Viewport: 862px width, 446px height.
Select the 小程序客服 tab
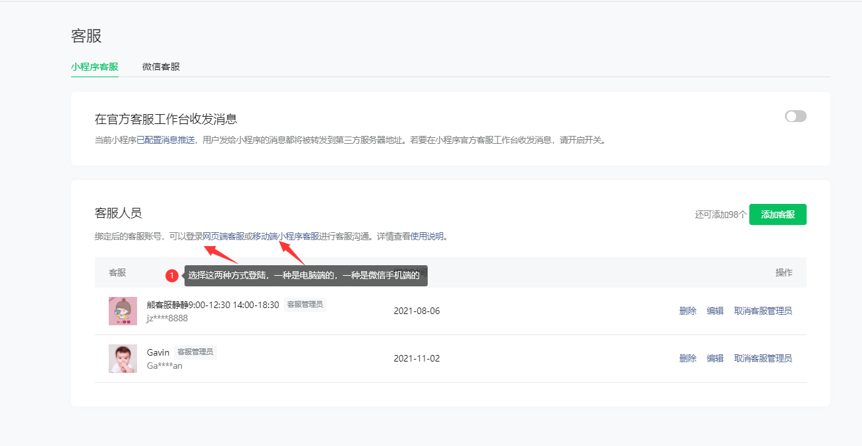pos(94,67)
